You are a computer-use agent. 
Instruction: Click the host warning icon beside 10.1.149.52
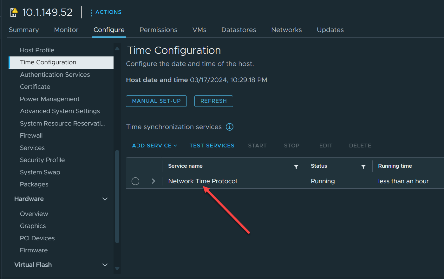(x=14, y=12)
